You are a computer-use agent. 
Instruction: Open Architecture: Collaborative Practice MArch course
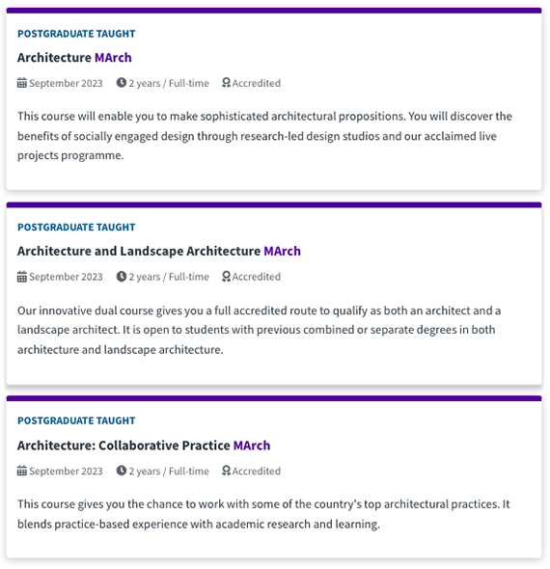coord(144,445)
